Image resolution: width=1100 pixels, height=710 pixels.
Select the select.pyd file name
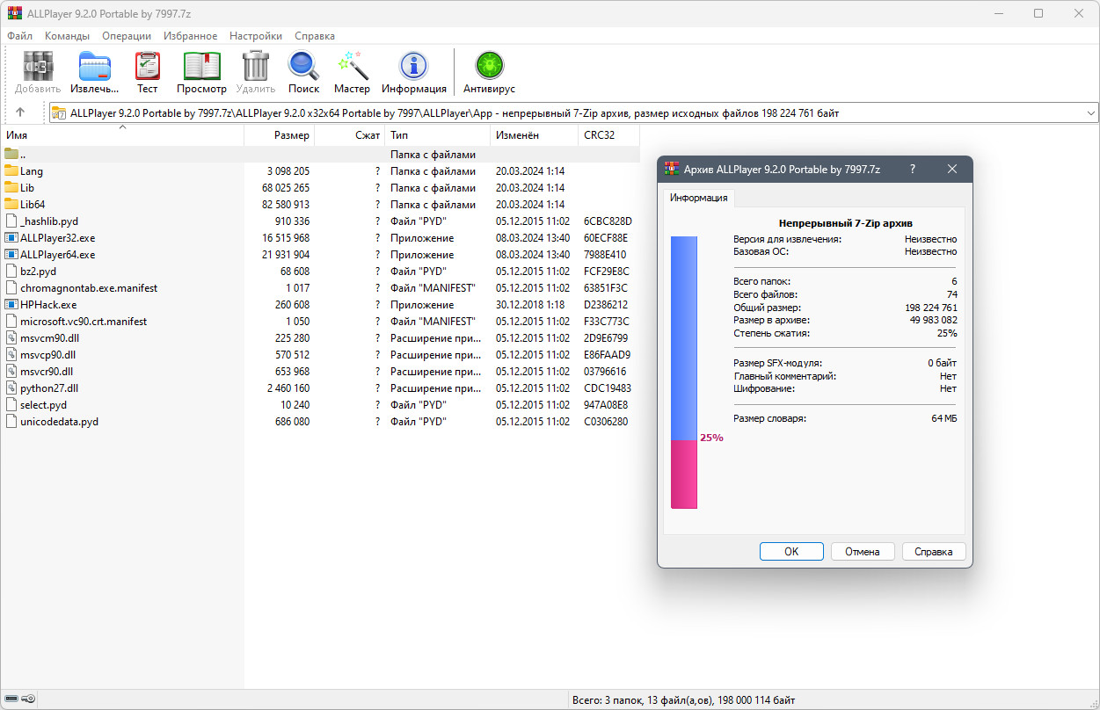pyautogui.click(x=43, y=405)
